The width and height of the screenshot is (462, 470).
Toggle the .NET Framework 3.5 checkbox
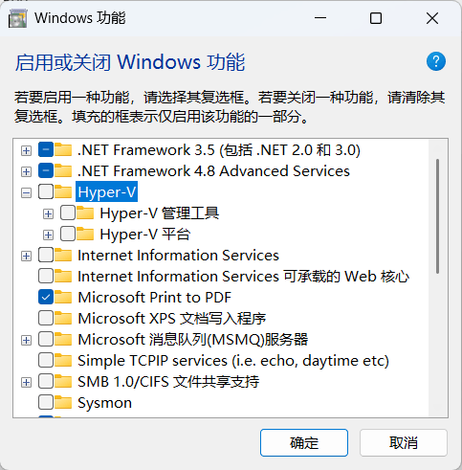click(x=46, y=149)
